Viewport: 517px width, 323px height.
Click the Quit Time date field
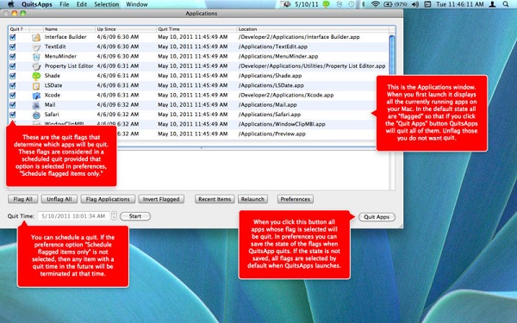tap(74, 216)
